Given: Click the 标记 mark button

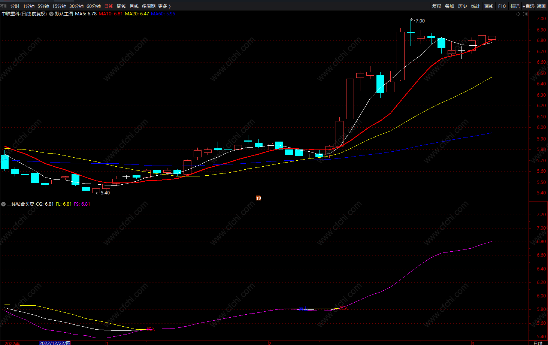Looking at the screenshot, I should pos(515,6).
